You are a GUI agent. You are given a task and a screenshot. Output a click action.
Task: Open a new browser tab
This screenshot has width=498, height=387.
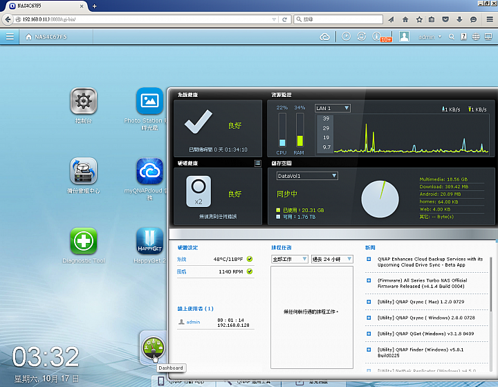94,6
